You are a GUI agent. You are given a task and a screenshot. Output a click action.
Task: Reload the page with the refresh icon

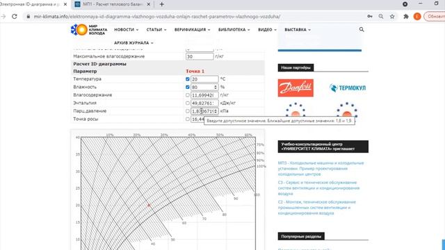[15, 17]
